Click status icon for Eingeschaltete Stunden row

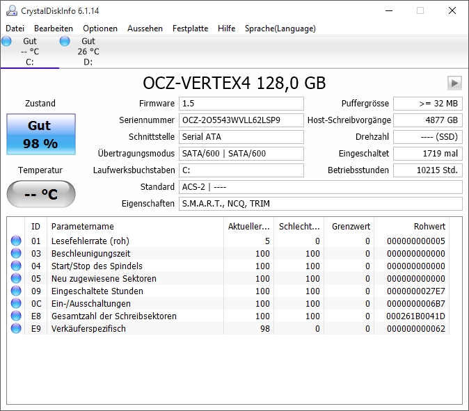point(16,291)
